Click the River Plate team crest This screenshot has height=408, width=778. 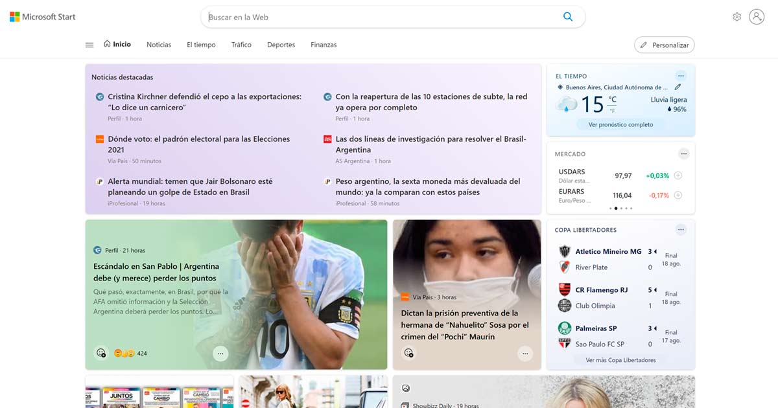pos(565,267)
